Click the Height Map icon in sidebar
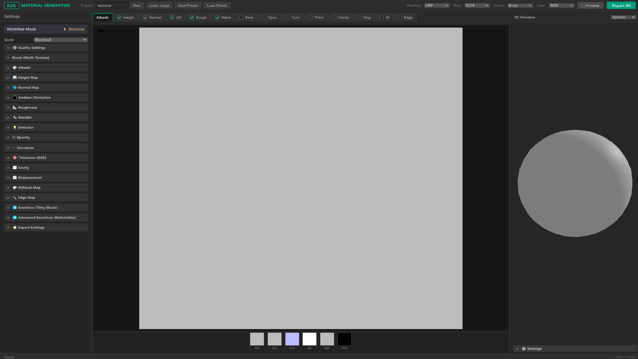The image size is (638, 359). pos(15,78)
